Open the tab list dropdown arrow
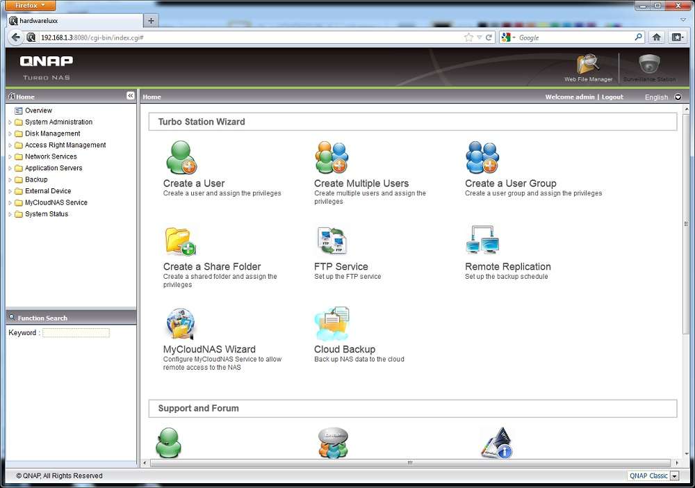The height and width of the screenshot is (488, 695). pyautogui.click(x=683, y=20)
